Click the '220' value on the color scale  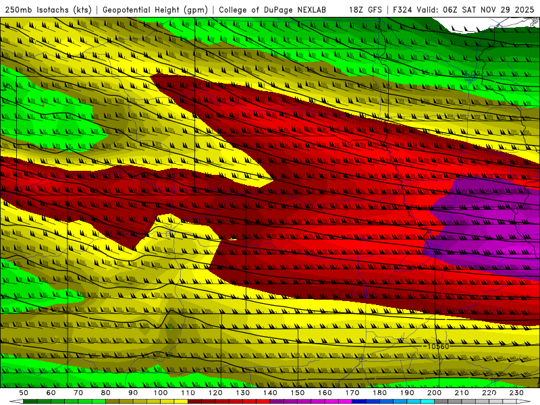[489, 393]
